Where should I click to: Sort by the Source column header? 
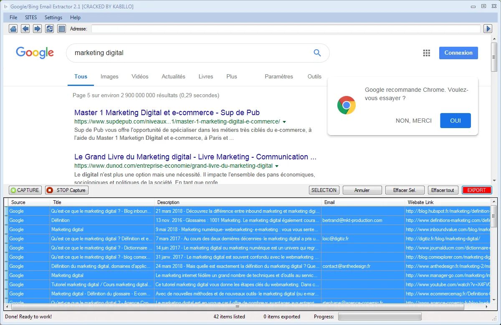[29, 202]
